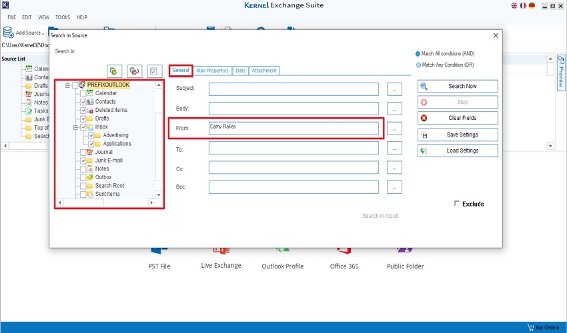Click the deselect-all folders icon button
This screenshot has height=333, width=567.
[x=135, y=71]
